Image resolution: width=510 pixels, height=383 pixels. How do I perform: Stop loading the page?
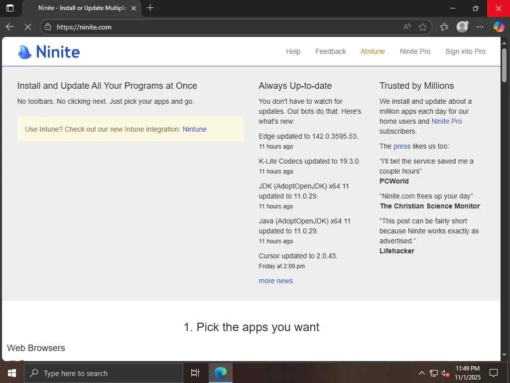coord(28,27)
